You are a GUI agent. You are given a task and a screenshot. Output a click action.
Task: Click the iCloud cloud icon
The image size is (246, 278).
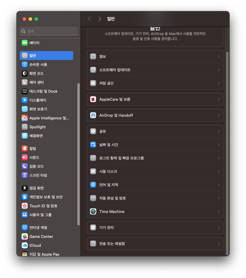[25, 245]
